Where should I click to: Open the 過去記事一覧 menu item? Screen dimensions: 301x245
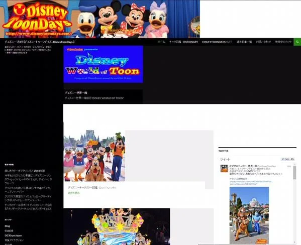(244, 42)
